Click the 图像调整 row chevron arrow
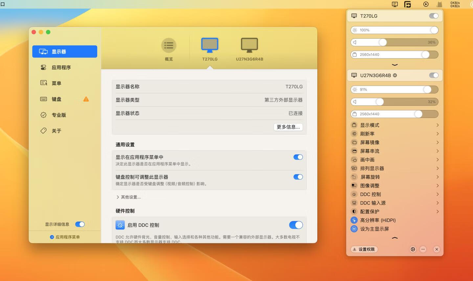473x281 pixels. (x=438, y=185)
